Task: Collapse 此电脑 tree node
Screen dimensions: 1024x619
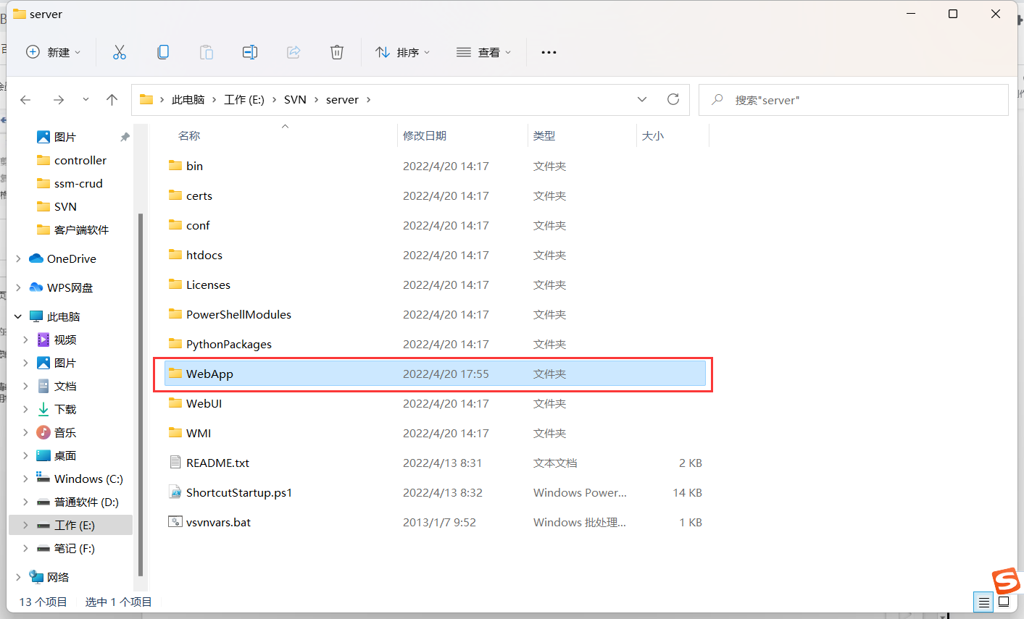Action: tap(18, 316)
